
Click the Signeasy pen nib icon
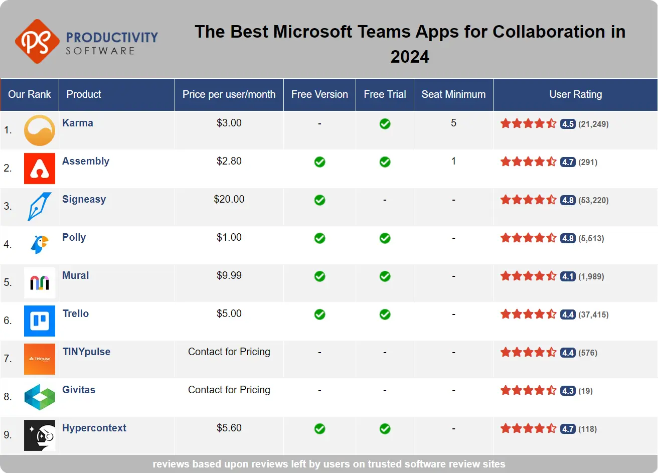(40, 207)
